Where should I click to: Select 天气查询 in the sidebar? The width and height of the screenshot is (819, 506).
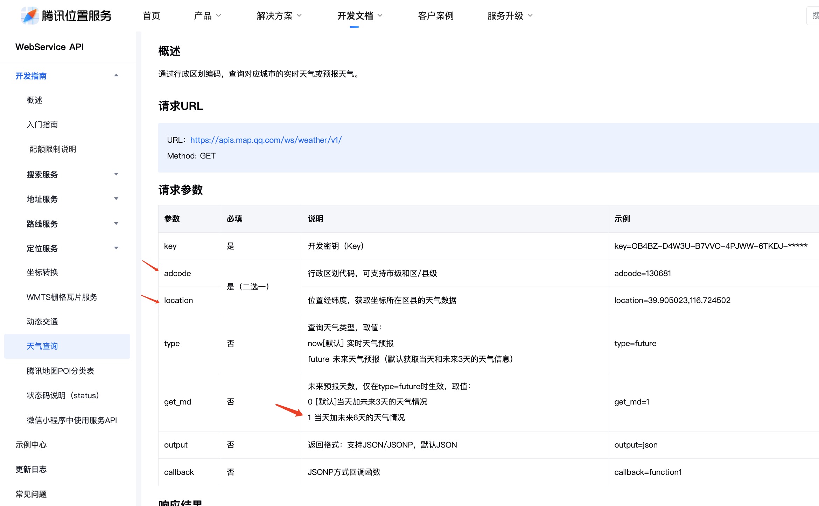tap(42, 346)
